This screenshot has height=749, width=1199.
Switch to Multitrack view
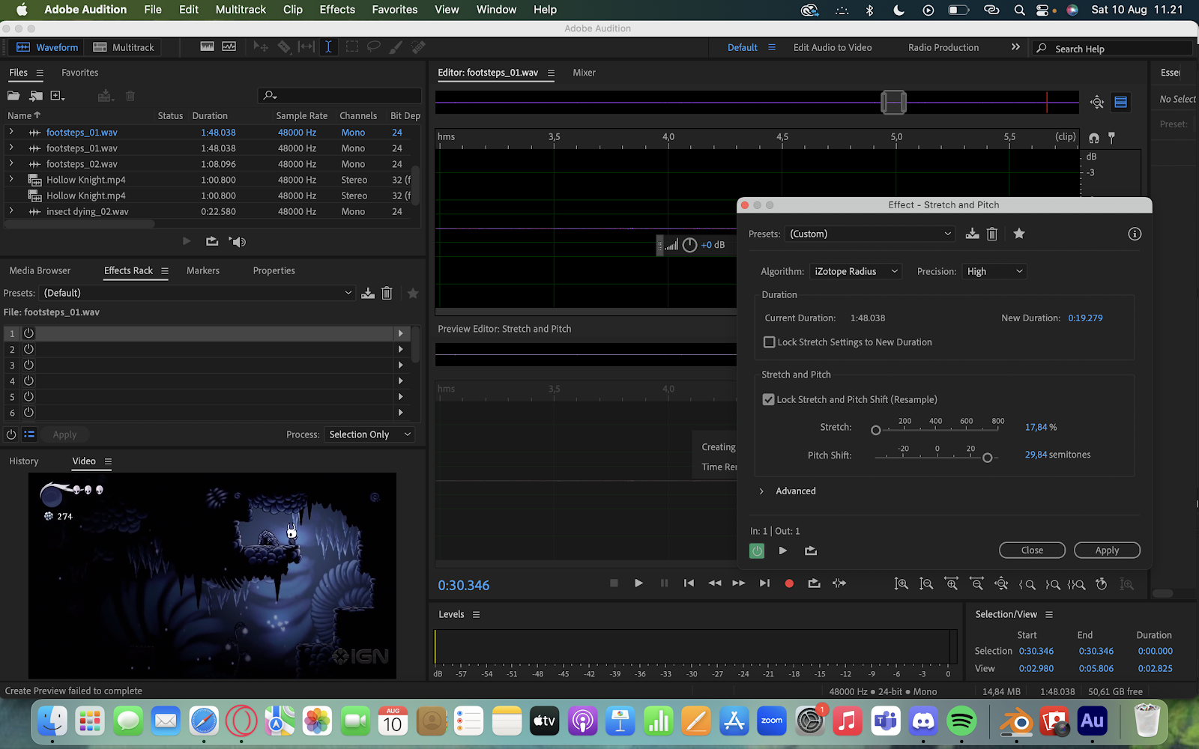tap(124, 47)
